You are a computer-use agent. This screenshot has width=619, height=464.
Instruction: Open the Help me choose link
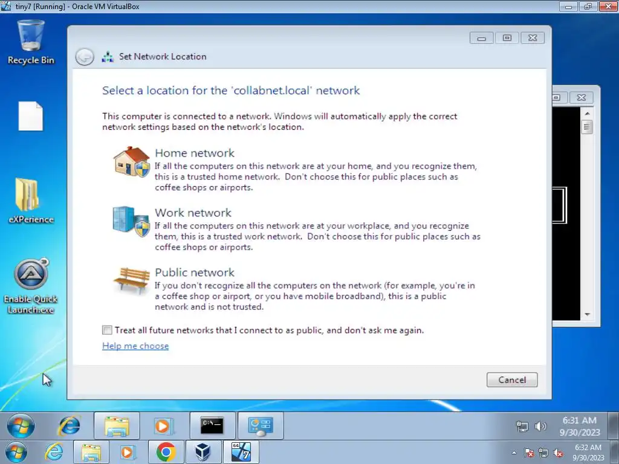(x=135, y=346)
